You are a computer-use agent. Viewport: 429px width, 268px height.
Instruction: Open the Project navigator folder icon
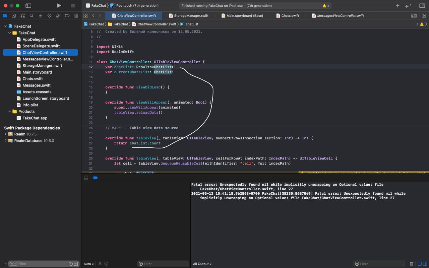[5, 16]
